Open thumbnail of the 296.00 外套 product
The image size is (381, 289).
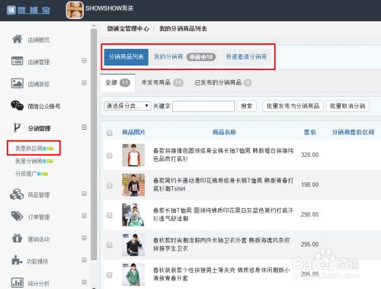pos(133,275)
